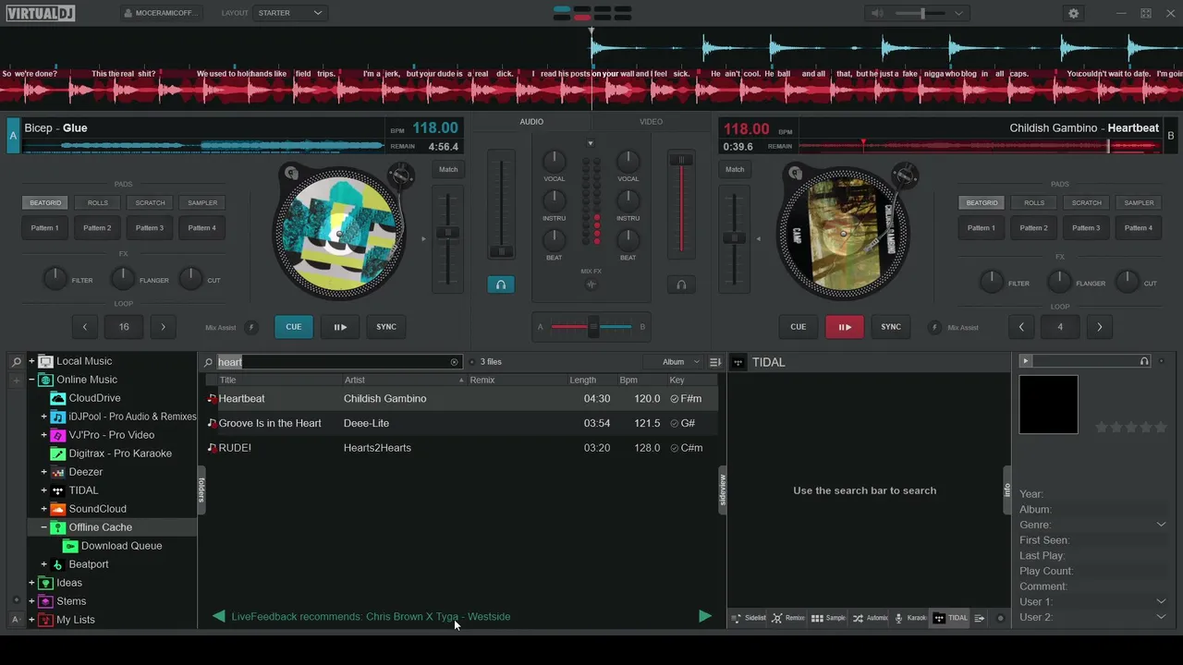Open the Automix sideview panel
The image size is (1183, 665).
pos(870,618)
